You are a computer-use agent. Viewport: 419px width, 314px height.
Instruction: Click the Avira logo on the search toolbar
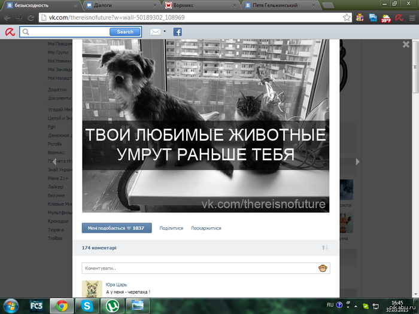point(10,32)
